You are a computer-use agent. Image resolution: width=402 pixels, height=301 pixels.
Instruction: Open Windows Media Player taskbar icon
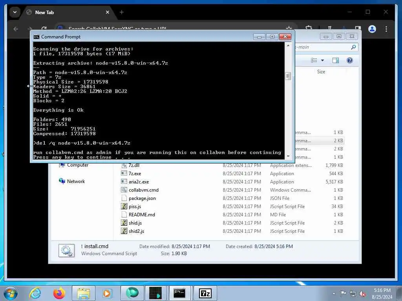tap(107, 293)
